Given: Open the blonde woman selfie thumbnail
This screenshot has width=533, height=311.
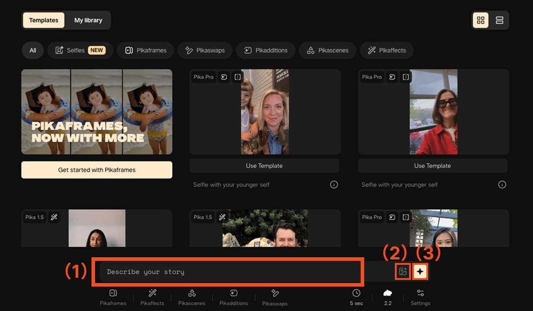Looking at the screenshot, I should [x=265, y=112].
